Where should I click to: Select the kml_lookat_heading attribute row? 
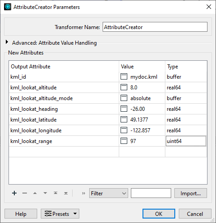click(108, 109)
